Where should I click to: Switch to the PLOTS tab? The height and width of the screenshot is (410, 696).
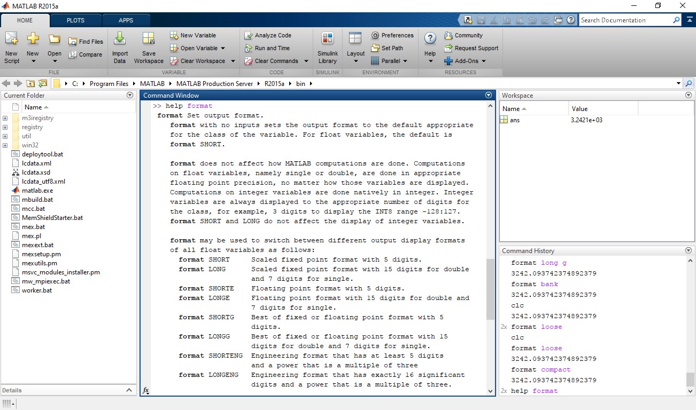[75, 20]
